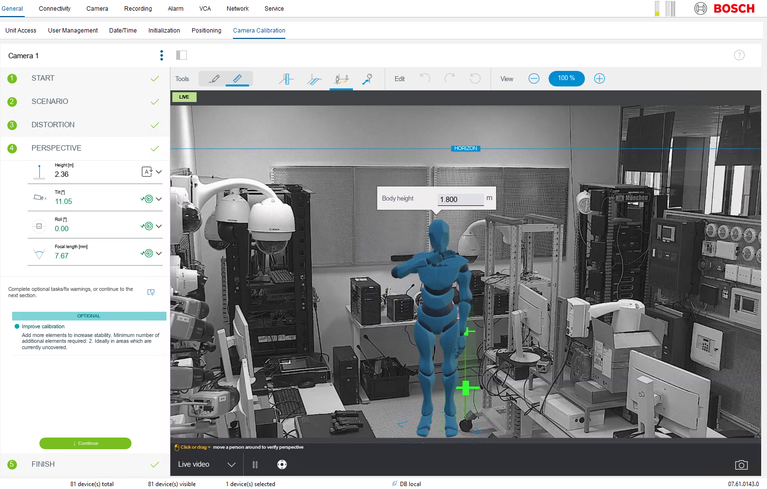Click the zoom in plus icon
767x489 pixels.
[x=600, y=79]
